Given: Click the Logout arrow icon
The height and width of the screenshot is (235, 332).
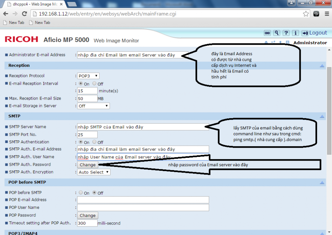Looking at the screenshot, I should [x=305, y=33].
